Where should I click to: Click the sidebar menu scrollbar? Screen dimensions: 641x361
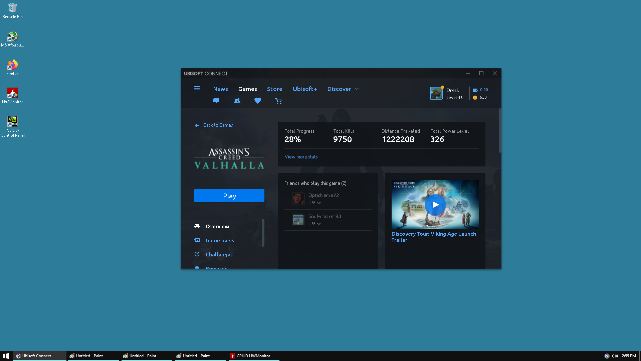coord(263,233)
